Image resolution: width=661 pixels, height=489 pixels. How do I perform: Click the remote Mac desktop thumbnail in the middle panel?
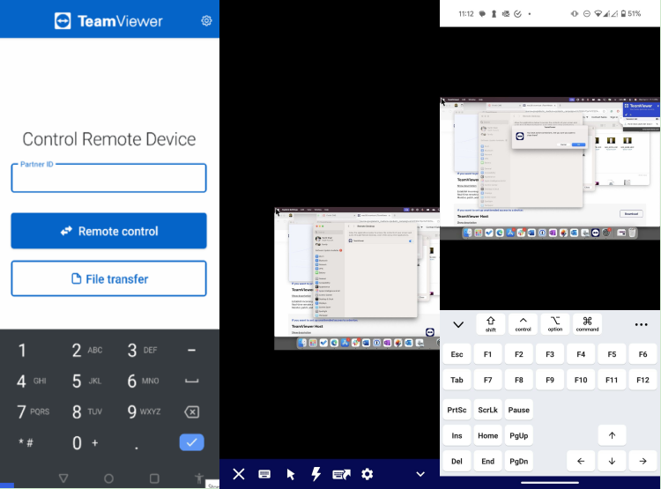(357, 278)
